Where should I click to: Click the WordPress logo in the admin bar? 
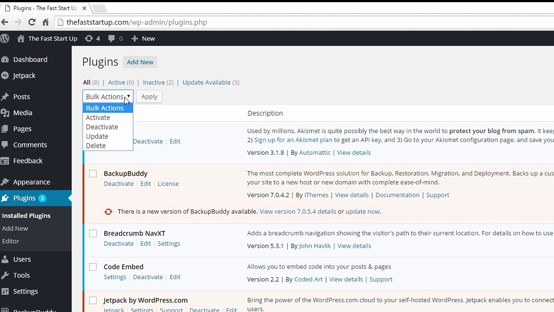5,39
